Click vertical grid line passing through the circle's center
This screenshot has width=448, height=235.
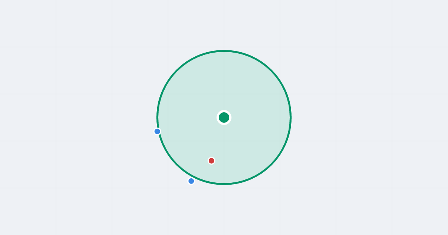tap(224, 22)
